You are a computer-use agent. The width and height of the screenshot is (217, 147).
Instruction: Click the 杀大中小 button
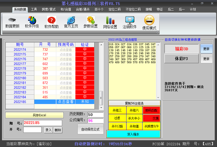tap(134, 118)
